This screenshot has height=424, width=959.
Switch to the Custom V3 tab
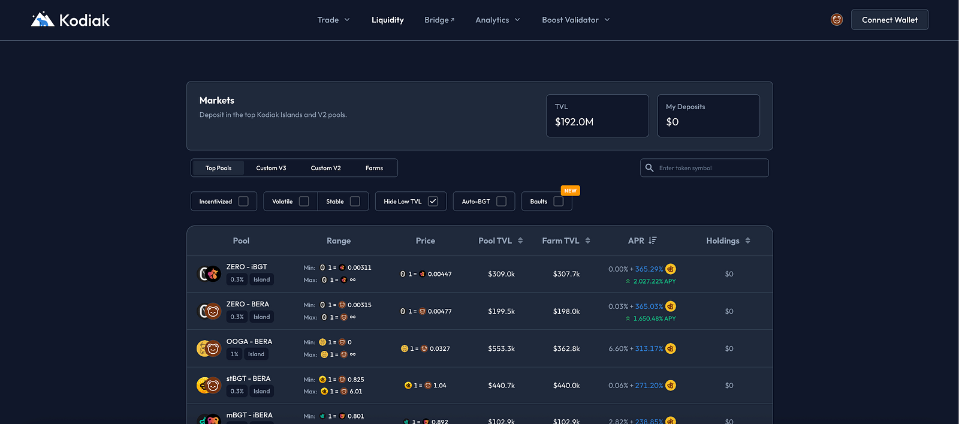tap(271, 168)
